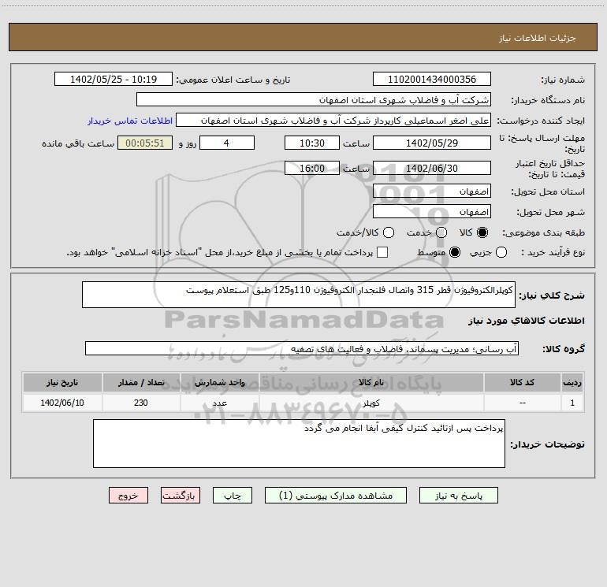The width and height of the screenshot is (607, 587).
Task: Click the تعداد / مقدار column header
Action: click(x=141, y=383)
